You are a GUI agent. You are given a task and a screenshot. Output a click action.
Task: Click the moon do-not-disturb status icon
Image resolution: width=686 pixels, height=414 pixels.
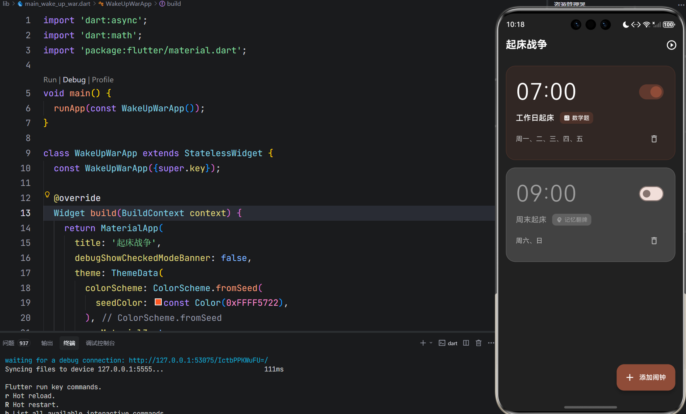(x=626, y=24)
